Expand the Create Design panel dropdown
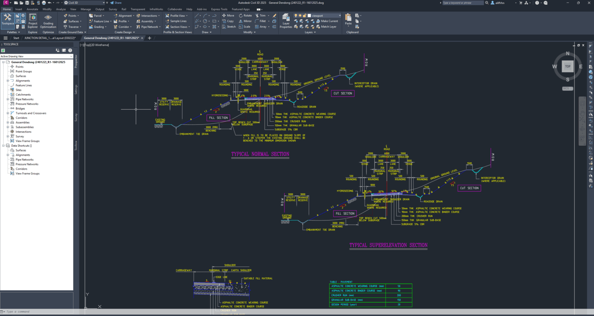This screenshot has height=316, width=594. tap(125, 32)
